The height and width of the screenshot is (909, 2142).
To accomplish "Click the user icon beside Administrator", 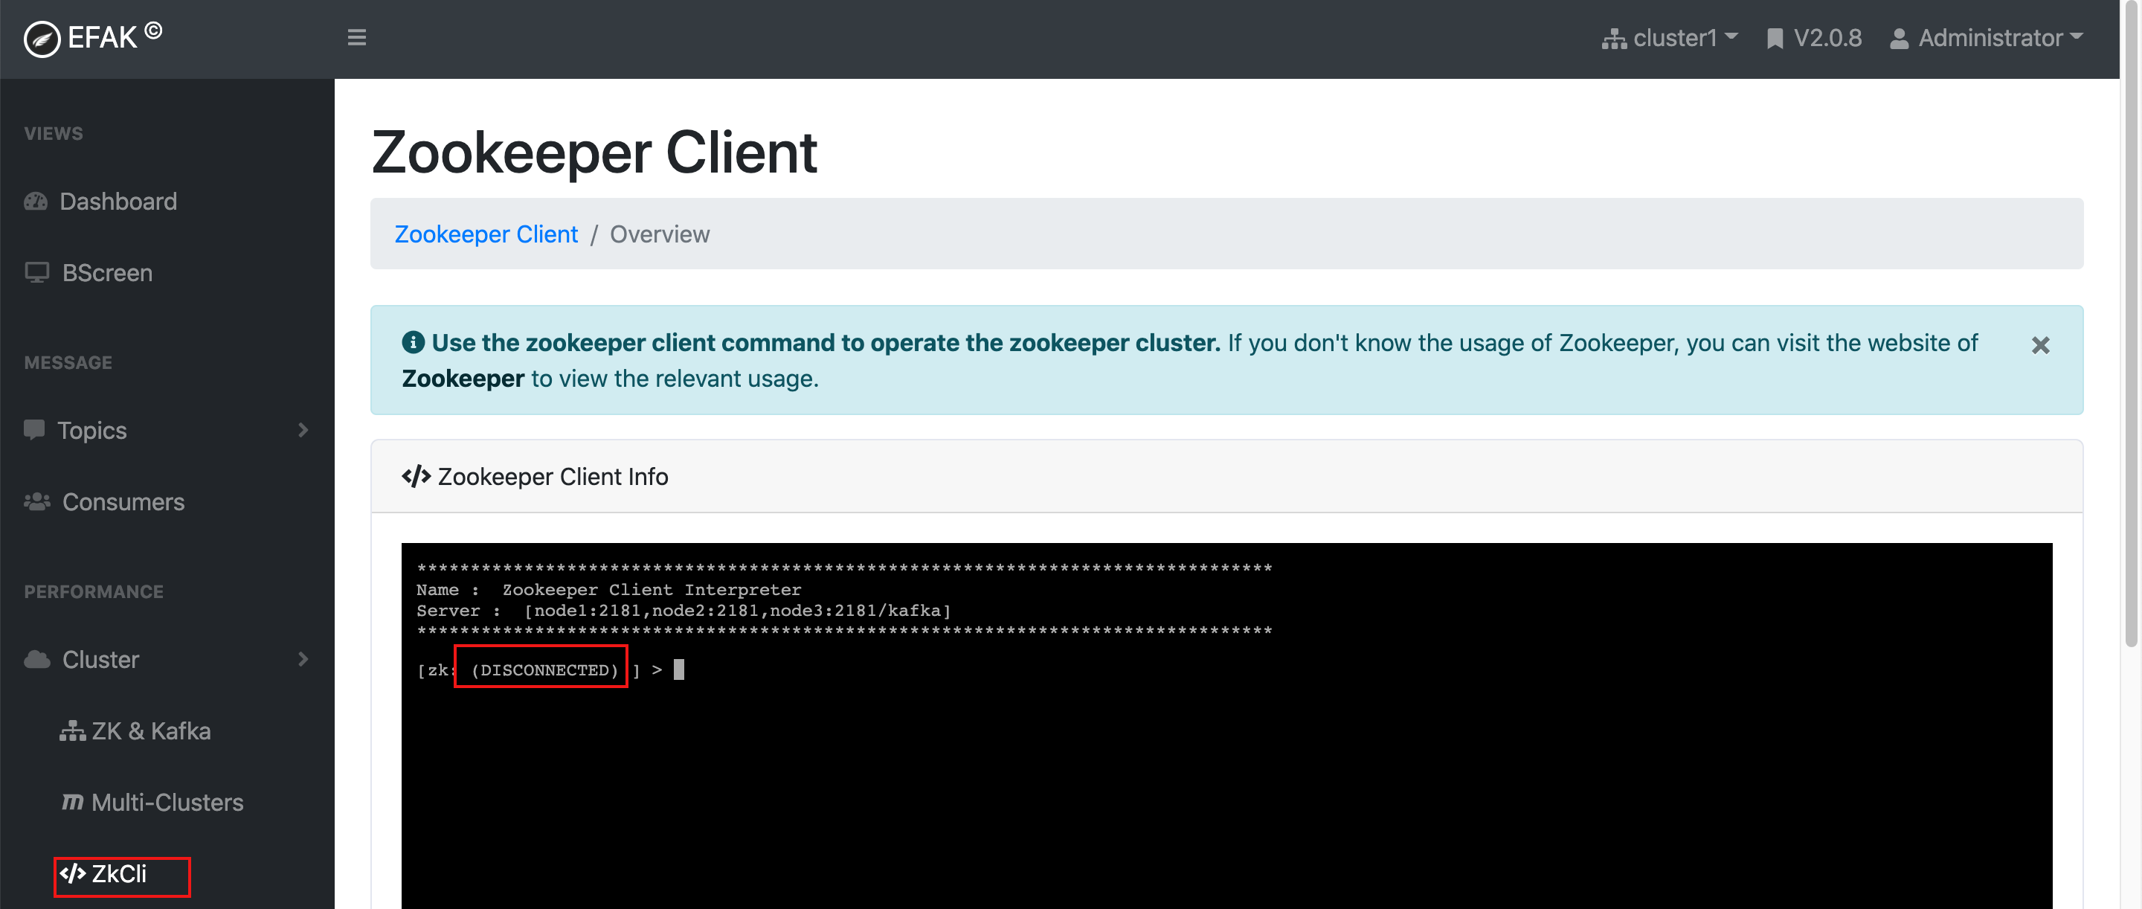I will pyautogui.click(x=1900, y=39).
